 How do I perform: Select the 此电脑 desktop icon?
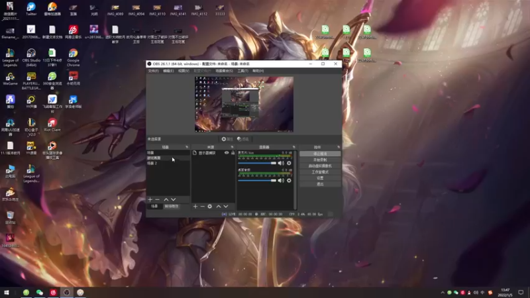10,172
